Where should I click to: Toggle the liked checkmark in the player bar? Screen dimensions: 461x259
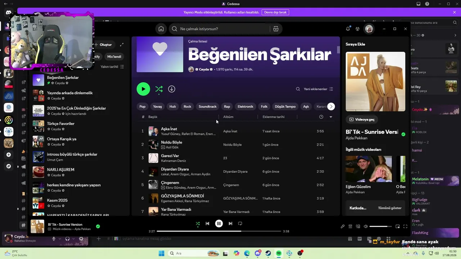point(98,227)
